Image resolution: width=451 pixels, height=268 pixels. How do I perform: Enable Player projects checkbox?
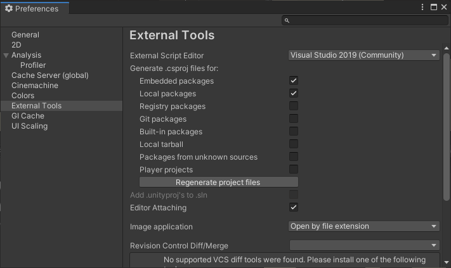[294, 169]
